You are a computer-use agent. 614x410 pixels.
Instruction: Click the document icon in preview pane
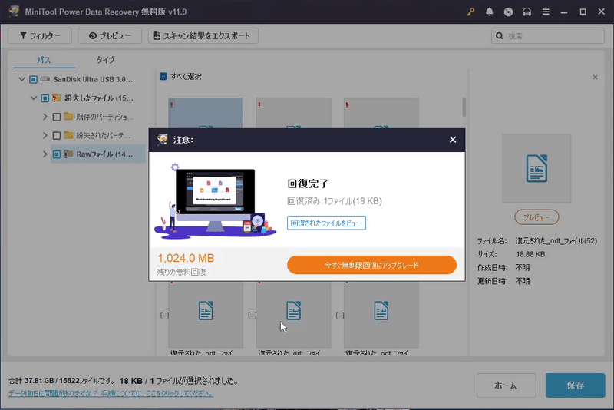pyautogui.click(x=536, y=168)
